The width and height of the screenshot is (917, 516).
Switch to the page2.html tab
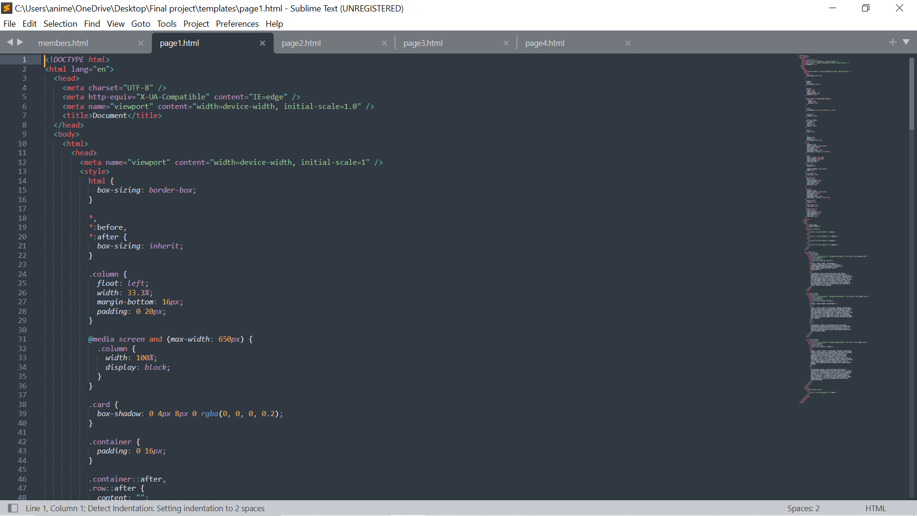coord(301,43)
